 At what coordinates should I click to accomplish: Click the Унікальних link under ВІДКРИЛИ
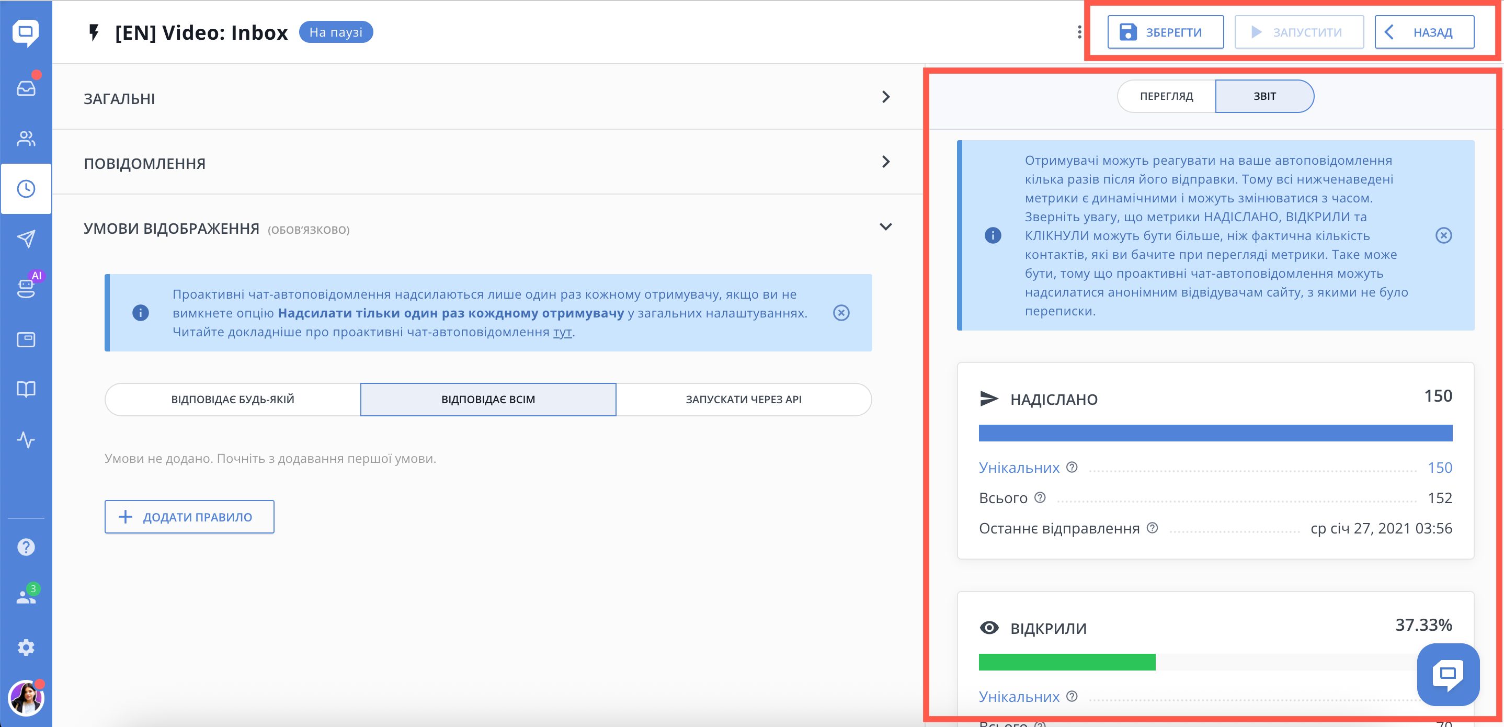click(x=1019, y=697)
